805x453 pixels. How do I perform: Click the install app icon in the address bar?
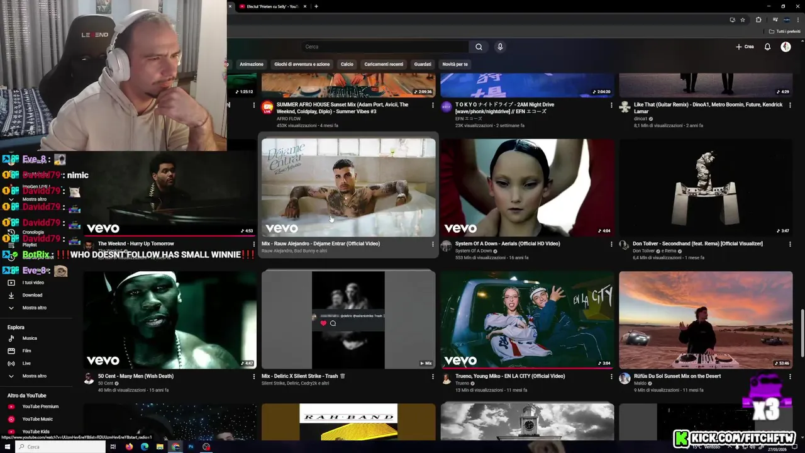pyautogui.click(x=732, y=20)
